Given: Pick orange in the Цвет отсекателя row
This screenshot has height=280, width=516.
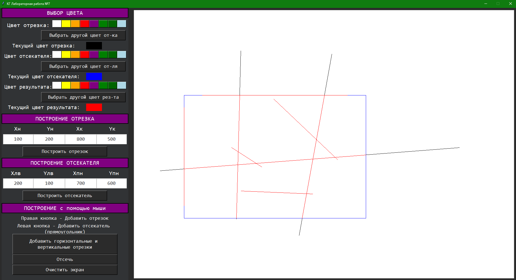Looking at the screenshot, I should tap(75, 55).
